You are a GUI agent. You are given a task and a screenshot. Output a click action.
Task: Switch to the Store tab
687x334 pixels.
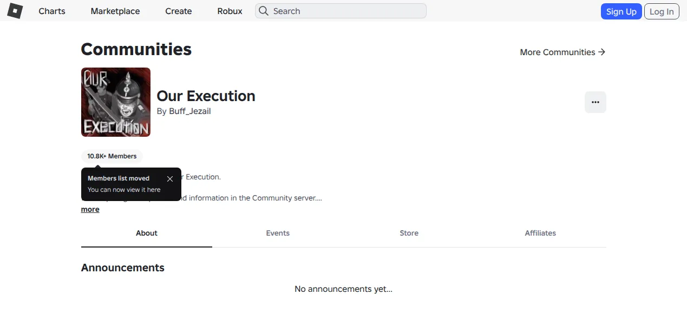click(409, 233)
